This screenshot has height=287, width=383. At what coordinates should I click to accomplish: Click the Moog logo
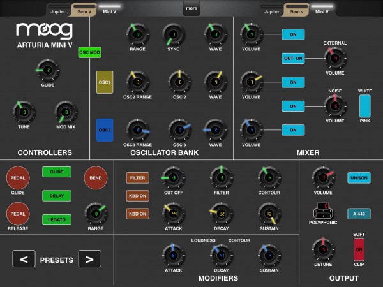coord(44,31)
